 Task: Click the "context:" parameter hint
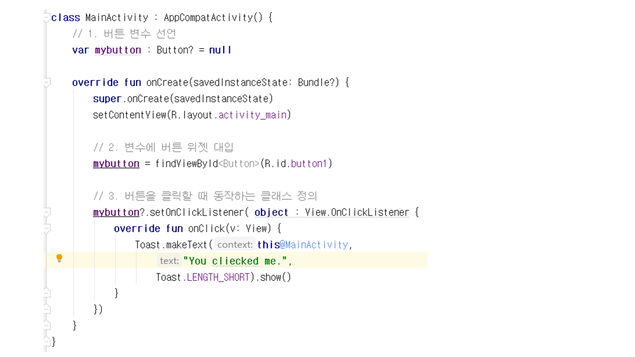[x=235, y=245]
